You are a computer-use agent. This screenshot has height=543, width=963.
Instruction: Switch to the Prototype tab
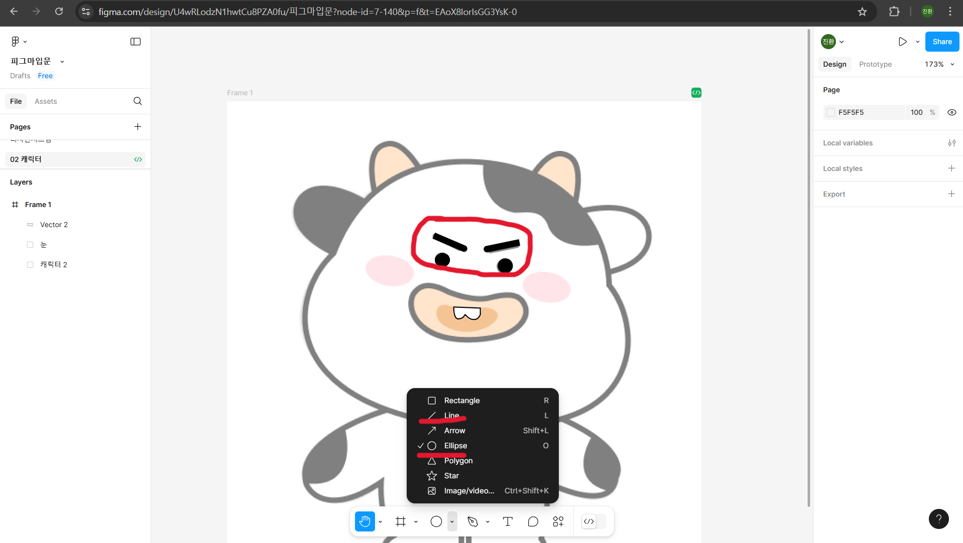pos(875,64)
